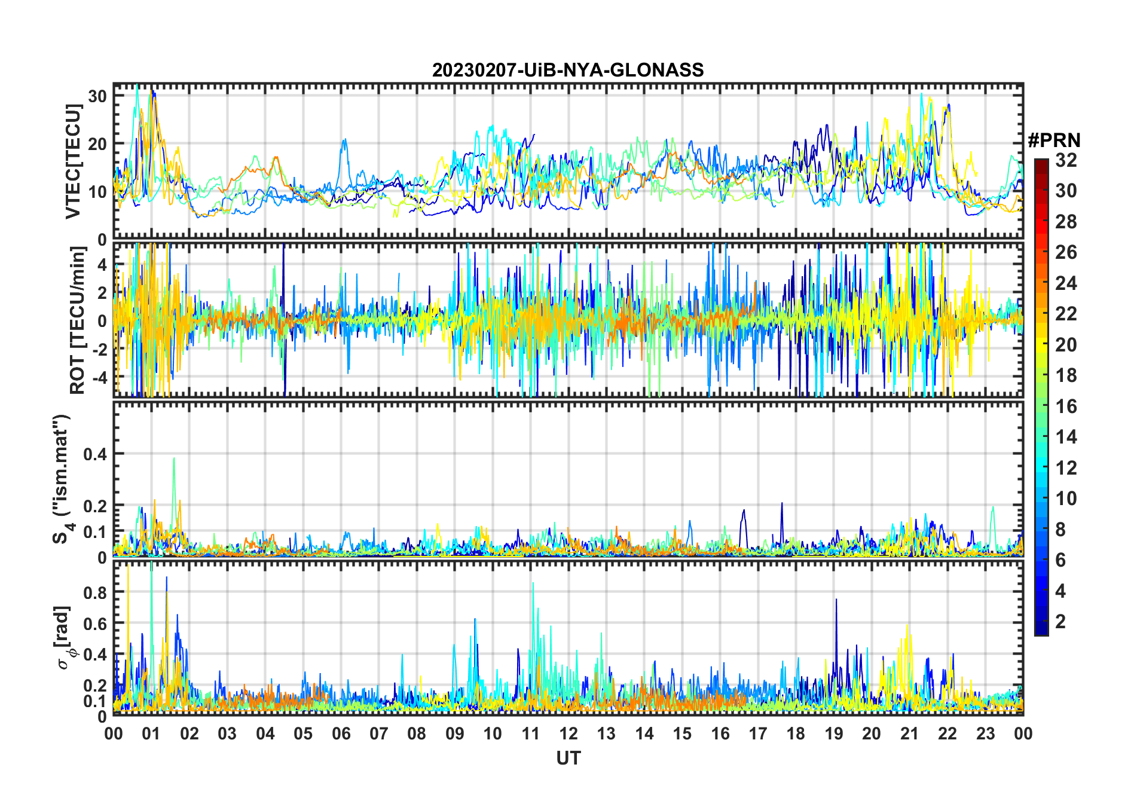The image size is (1137, 795).
Task: Click the "30" tick on VTEC y-axis
Action: click(x=97, y=96)
